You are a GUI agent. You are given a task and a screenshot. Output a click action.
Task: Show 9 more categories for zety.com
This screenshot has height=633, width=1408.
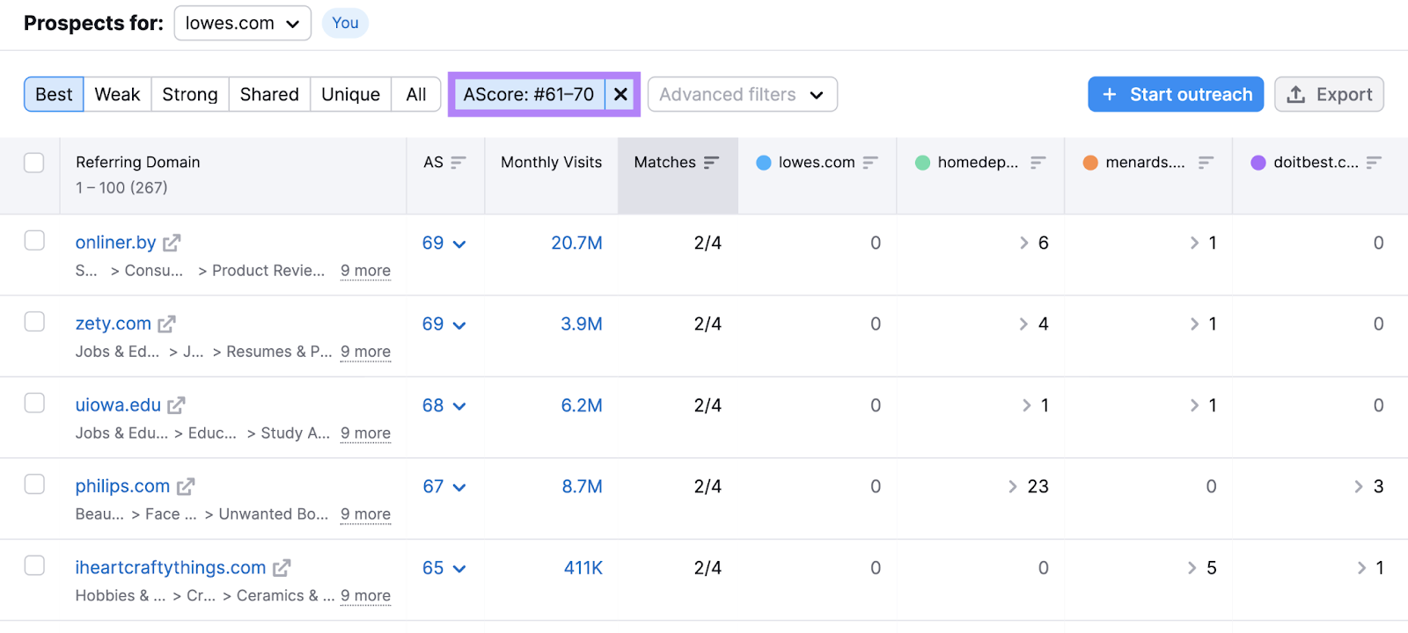365,352
